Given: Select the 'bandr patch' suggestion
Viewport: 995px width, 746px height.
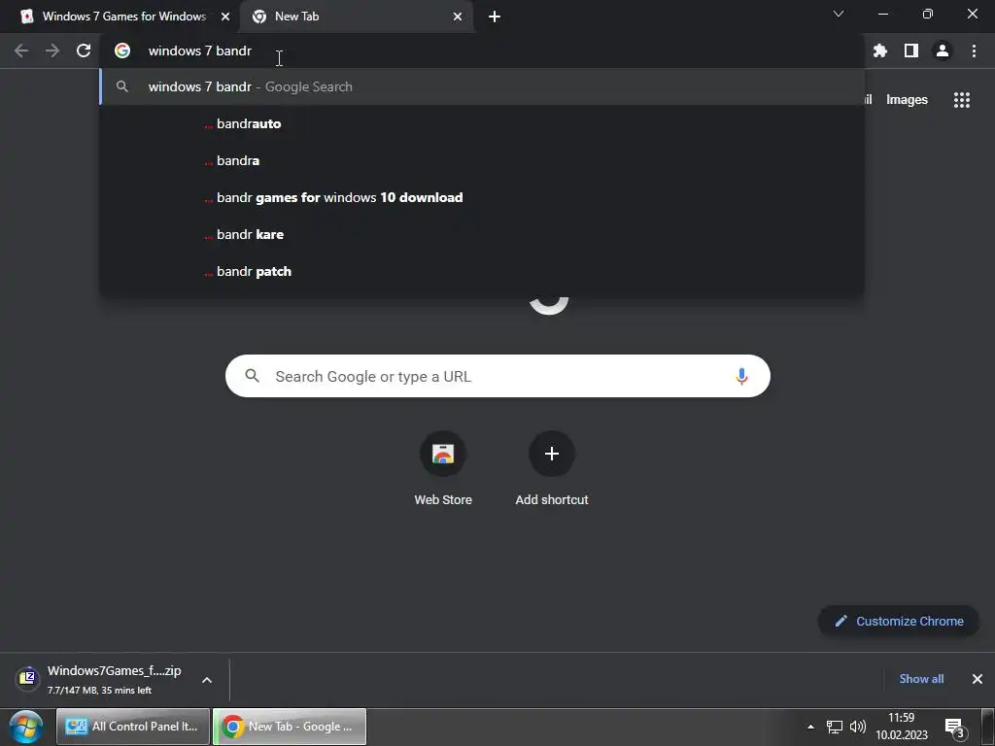Looking at the screenshot, I should coord(482,271).
